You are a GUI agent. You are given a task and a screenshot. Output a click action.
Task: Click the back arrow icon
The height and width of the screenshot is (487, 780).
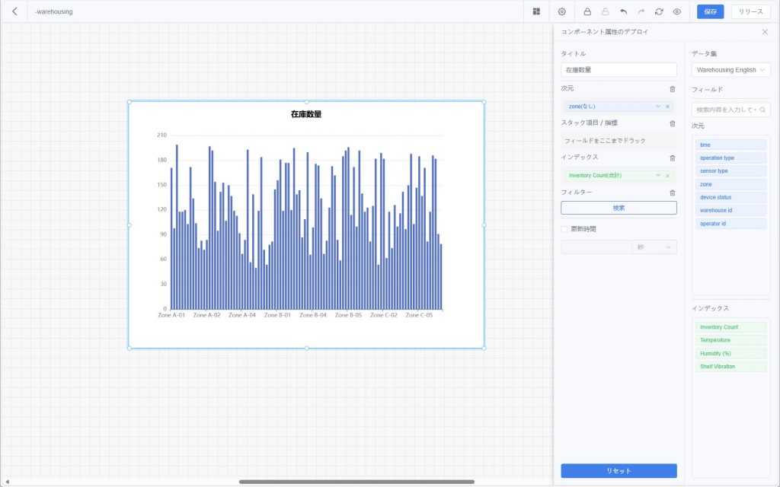(14, 11)
